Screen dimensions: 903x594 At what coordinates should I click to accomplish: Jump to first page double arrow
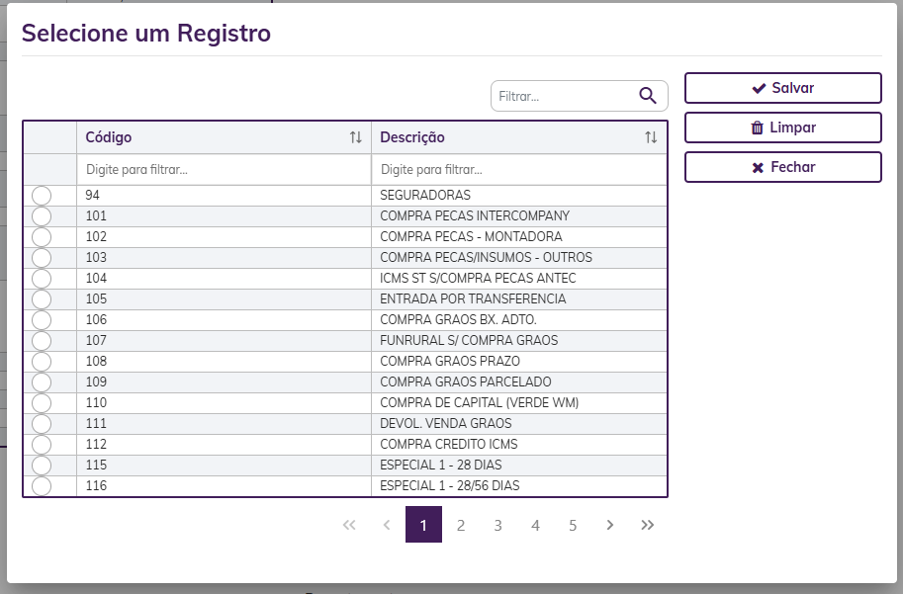click(x=348, y=525)
